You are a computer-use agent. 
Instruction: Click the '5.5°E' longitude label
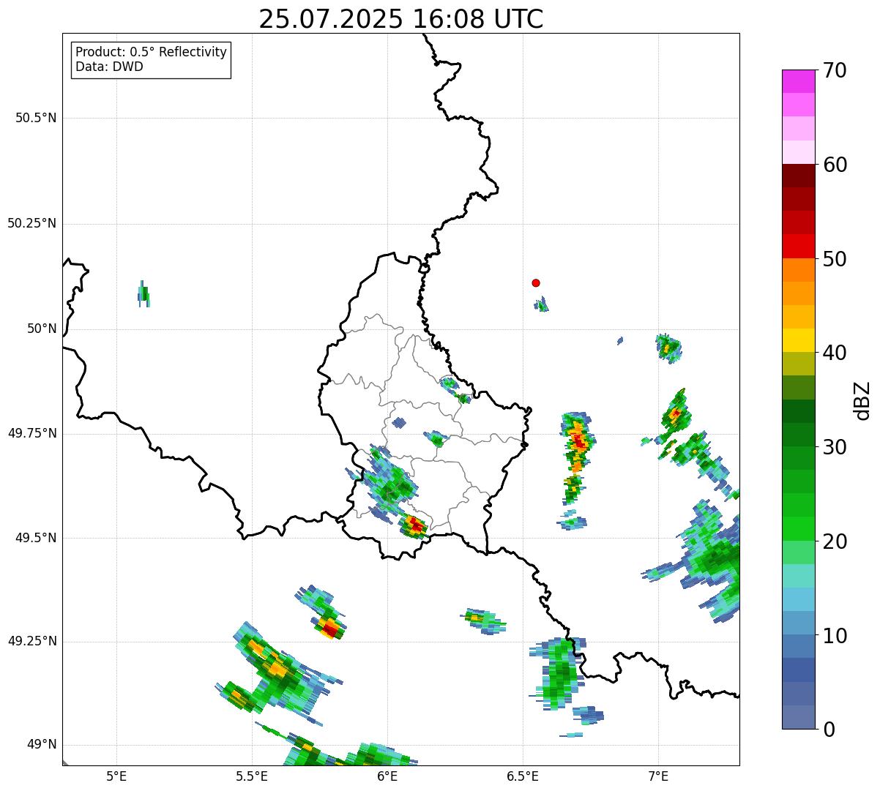point(252,776)
